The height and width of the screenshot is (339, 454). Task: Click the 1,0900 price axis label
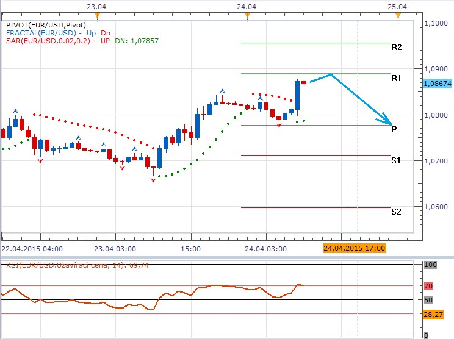point(436,69)
